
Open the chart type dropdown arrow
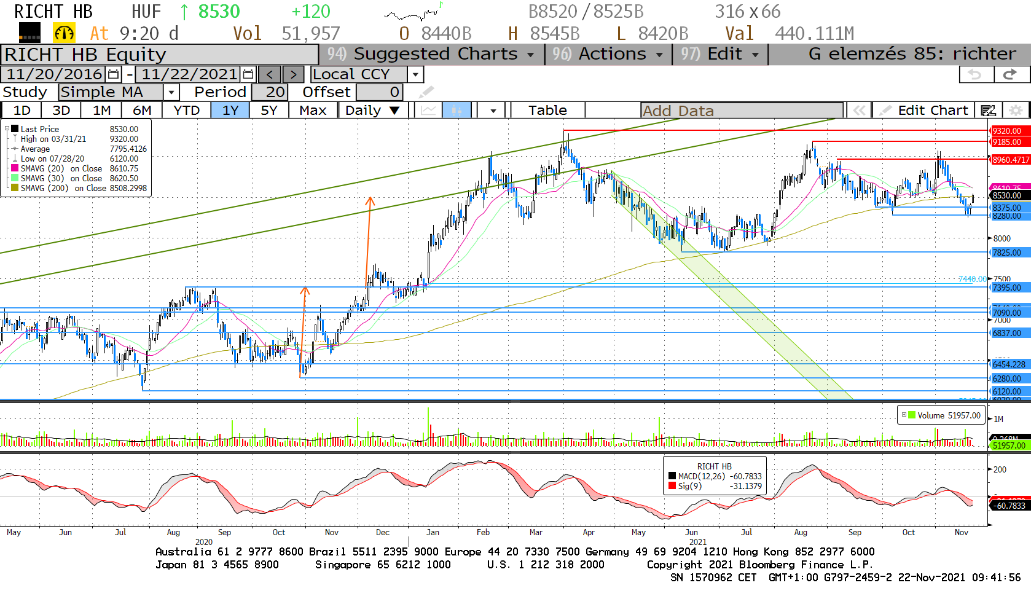[493, 111]
